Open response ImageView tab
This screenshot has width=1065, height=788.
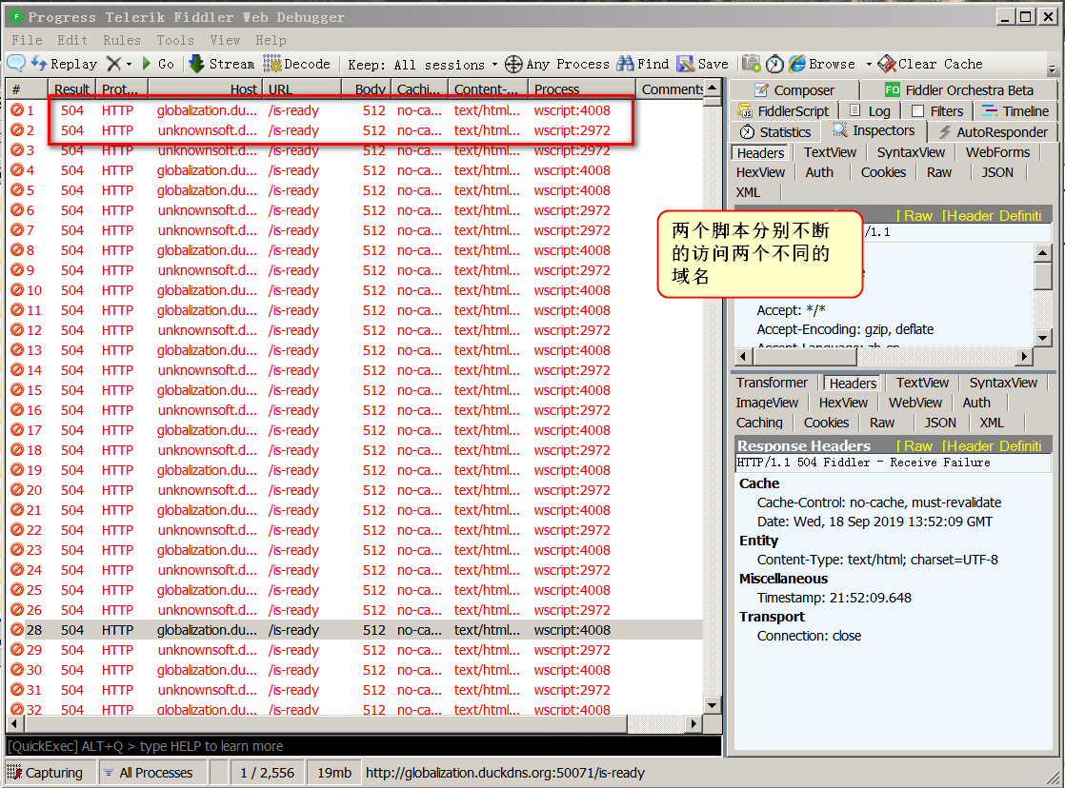point(767,403)
